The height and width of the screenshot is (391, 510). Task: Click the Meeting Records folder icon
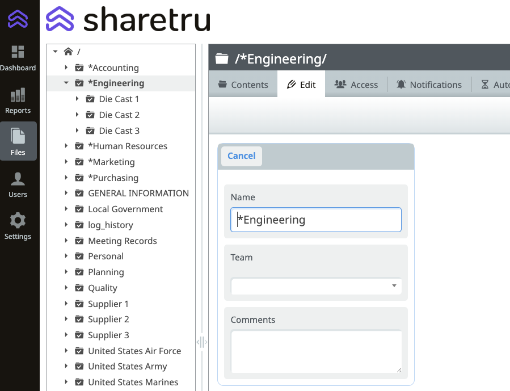coord(79,241)
